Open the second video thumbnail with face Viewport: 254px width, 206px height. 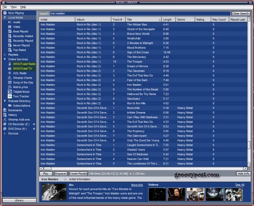pos(176,194)
